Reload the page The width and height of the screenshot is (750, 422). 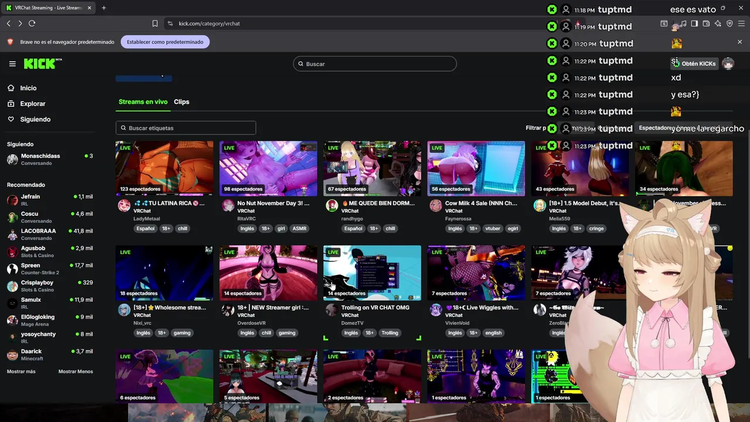pyautogui.click(x=32, y=23)
